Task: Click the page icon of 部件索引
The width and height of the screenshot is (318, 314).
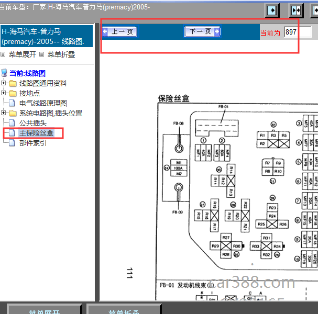Action: point(12,143)
